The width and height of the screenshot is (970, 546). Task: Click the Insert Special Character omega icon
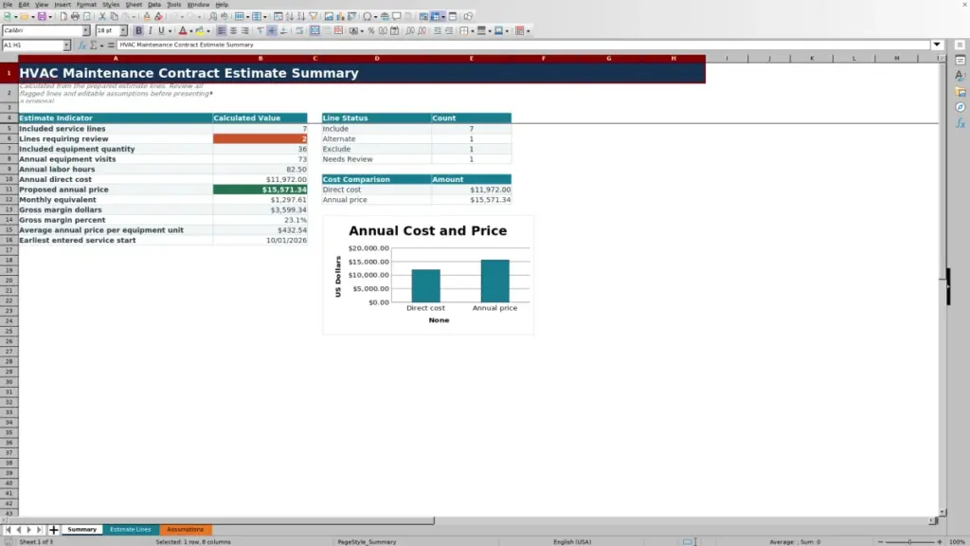point(367,16)
